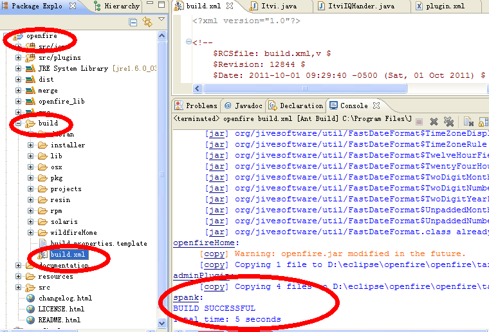The width and height of the screenshot is (489, 332).
Task: Expand the dist library node
Action: click(x=18, y=80)
